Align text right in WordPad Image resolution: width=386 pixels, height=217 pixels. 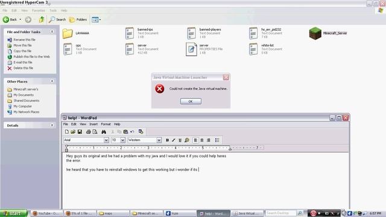click(x=209, y=140)
